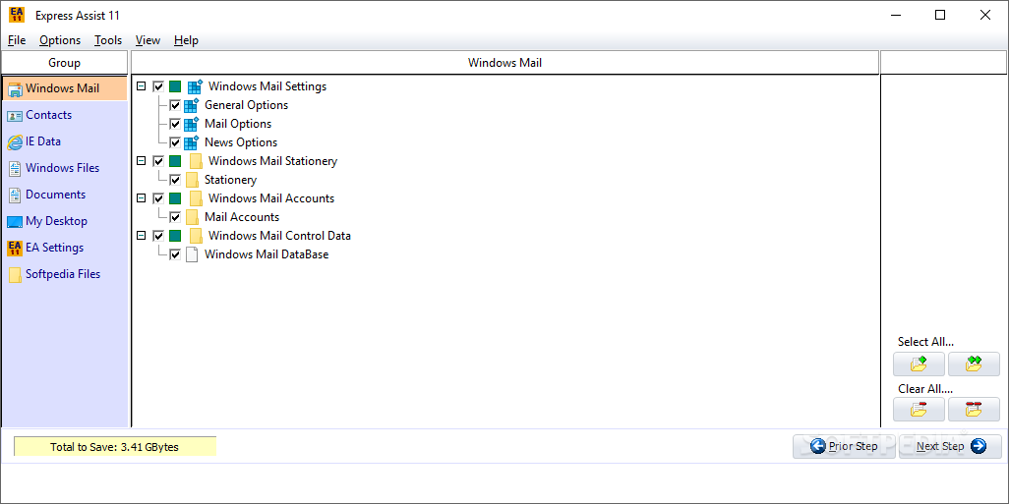The width and height of the screenshot is (1009, 504).
Task: Maximize the Express Assist window
Action: point(940,15)
